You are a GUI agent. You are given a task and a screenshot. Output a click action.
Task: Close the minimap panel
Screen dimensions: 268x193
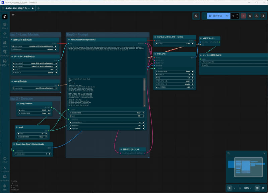click(264, 153)
